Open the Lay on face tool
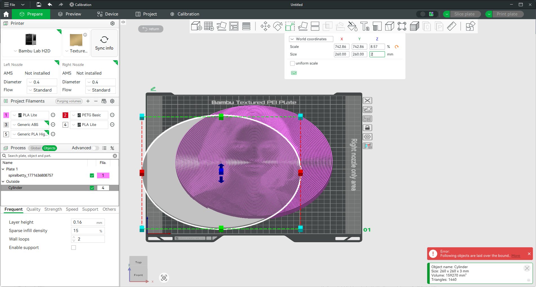The width and height of the screenshot is (536, 287). pyautogui.click(x=303, y=26)
